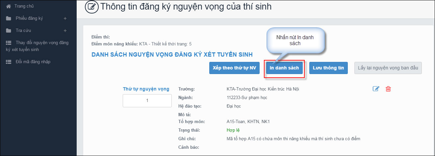Delete the nguyện vọng using red trash icon
Viewport: 435px width, 156px height.
pyautogui.click(x=388, y=89)
